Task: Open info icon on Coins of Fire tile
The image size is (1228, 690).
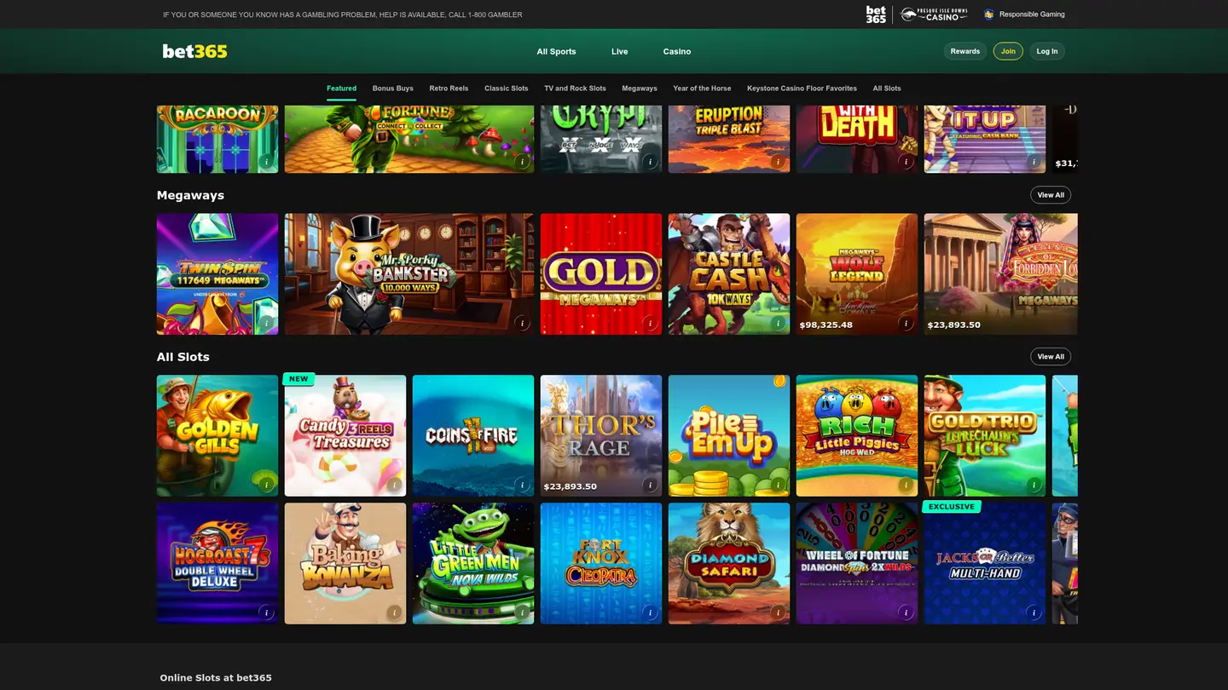Action: point(522,485)
